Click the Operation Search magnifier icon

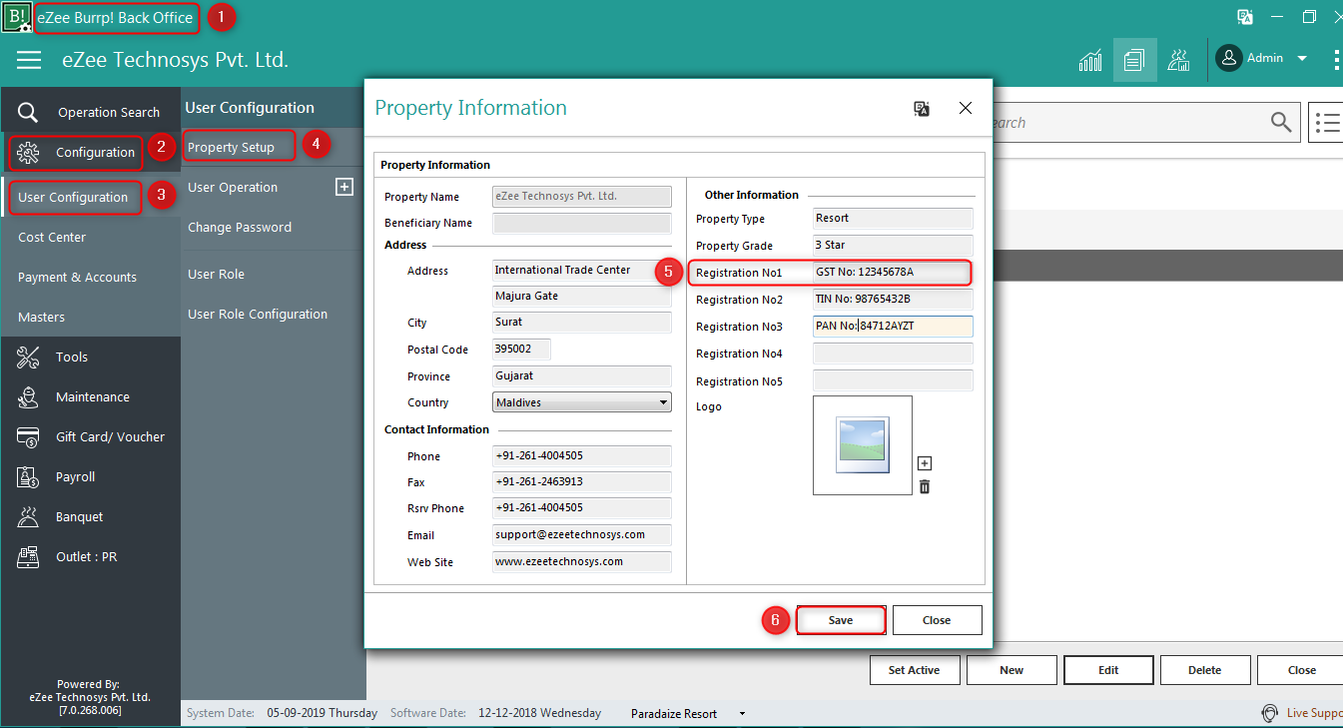(x=28, y=112)
